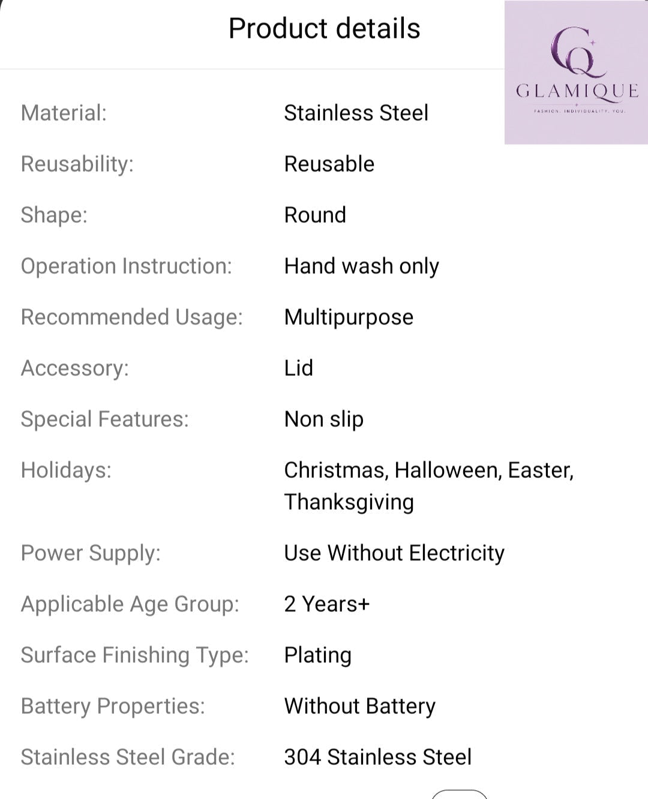Click the Lid accessory value

pos(298,368)
